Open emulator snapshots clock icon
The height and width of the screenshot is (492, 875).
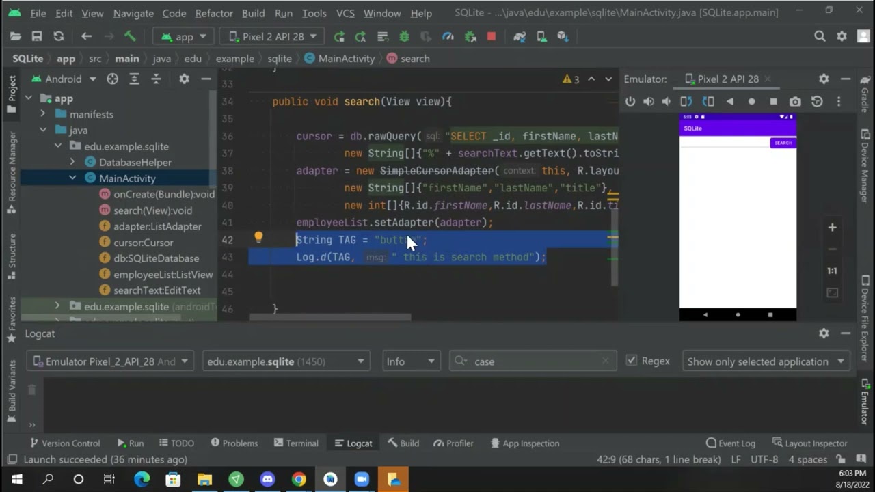tap(817, 101)
